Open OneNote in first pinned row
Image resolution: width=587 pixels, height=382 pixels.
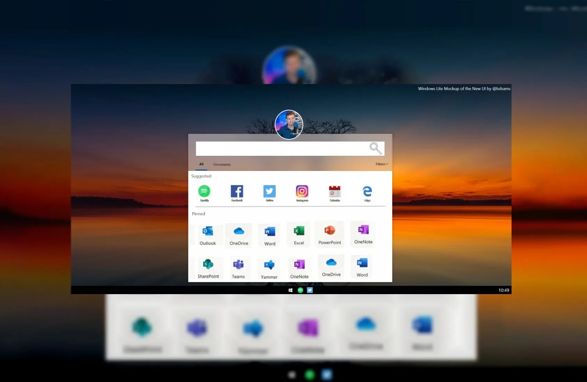click(363, 234)
